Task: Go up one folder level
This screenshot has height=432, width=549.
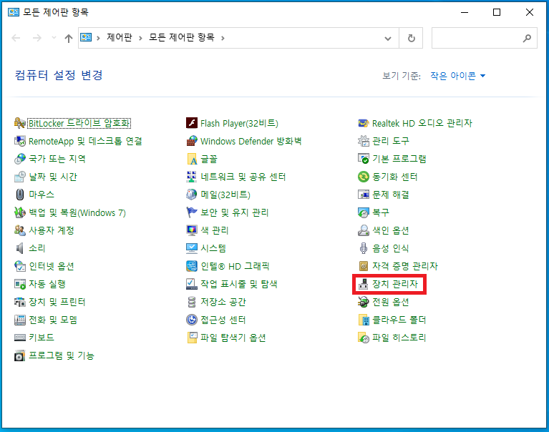Action: coord(69,38)
